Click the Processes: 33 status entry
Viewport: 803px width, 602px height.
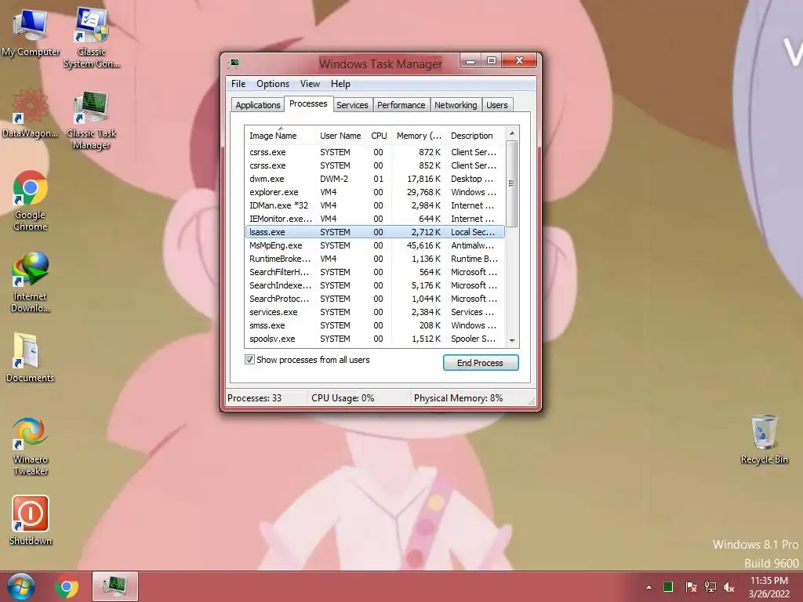[267, 397]
